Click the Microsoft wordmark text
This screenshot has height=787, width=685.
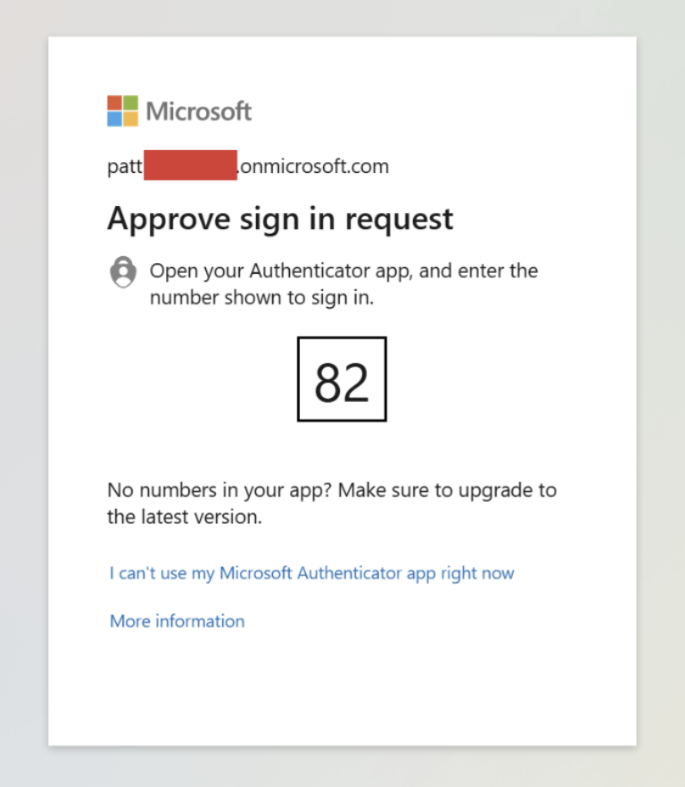click(198, 111)
